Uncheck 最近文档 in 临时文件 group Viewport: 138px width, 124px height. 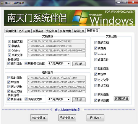pos(9,91)
